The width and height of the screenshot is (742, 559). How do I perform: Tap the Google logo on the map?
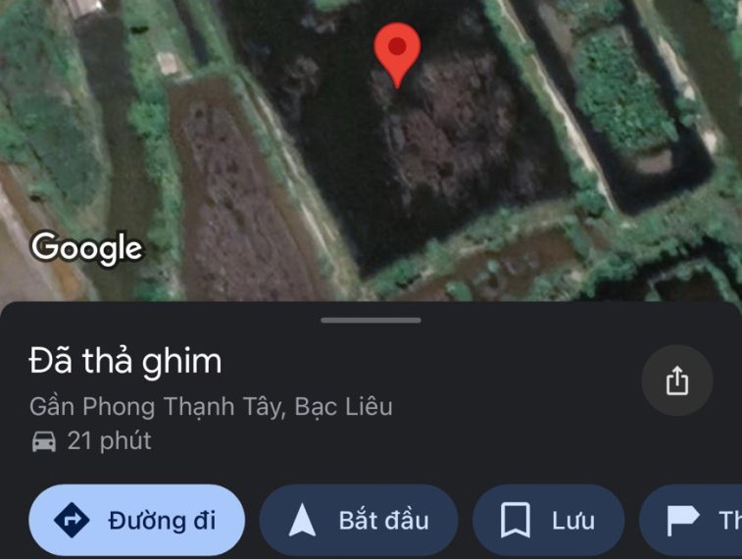pos(86,248)
